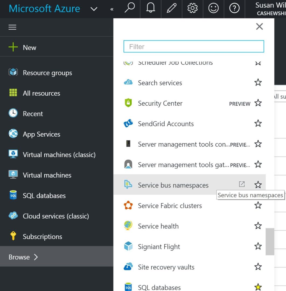
Task: Click the New button
Action: (x=29, y=47)
